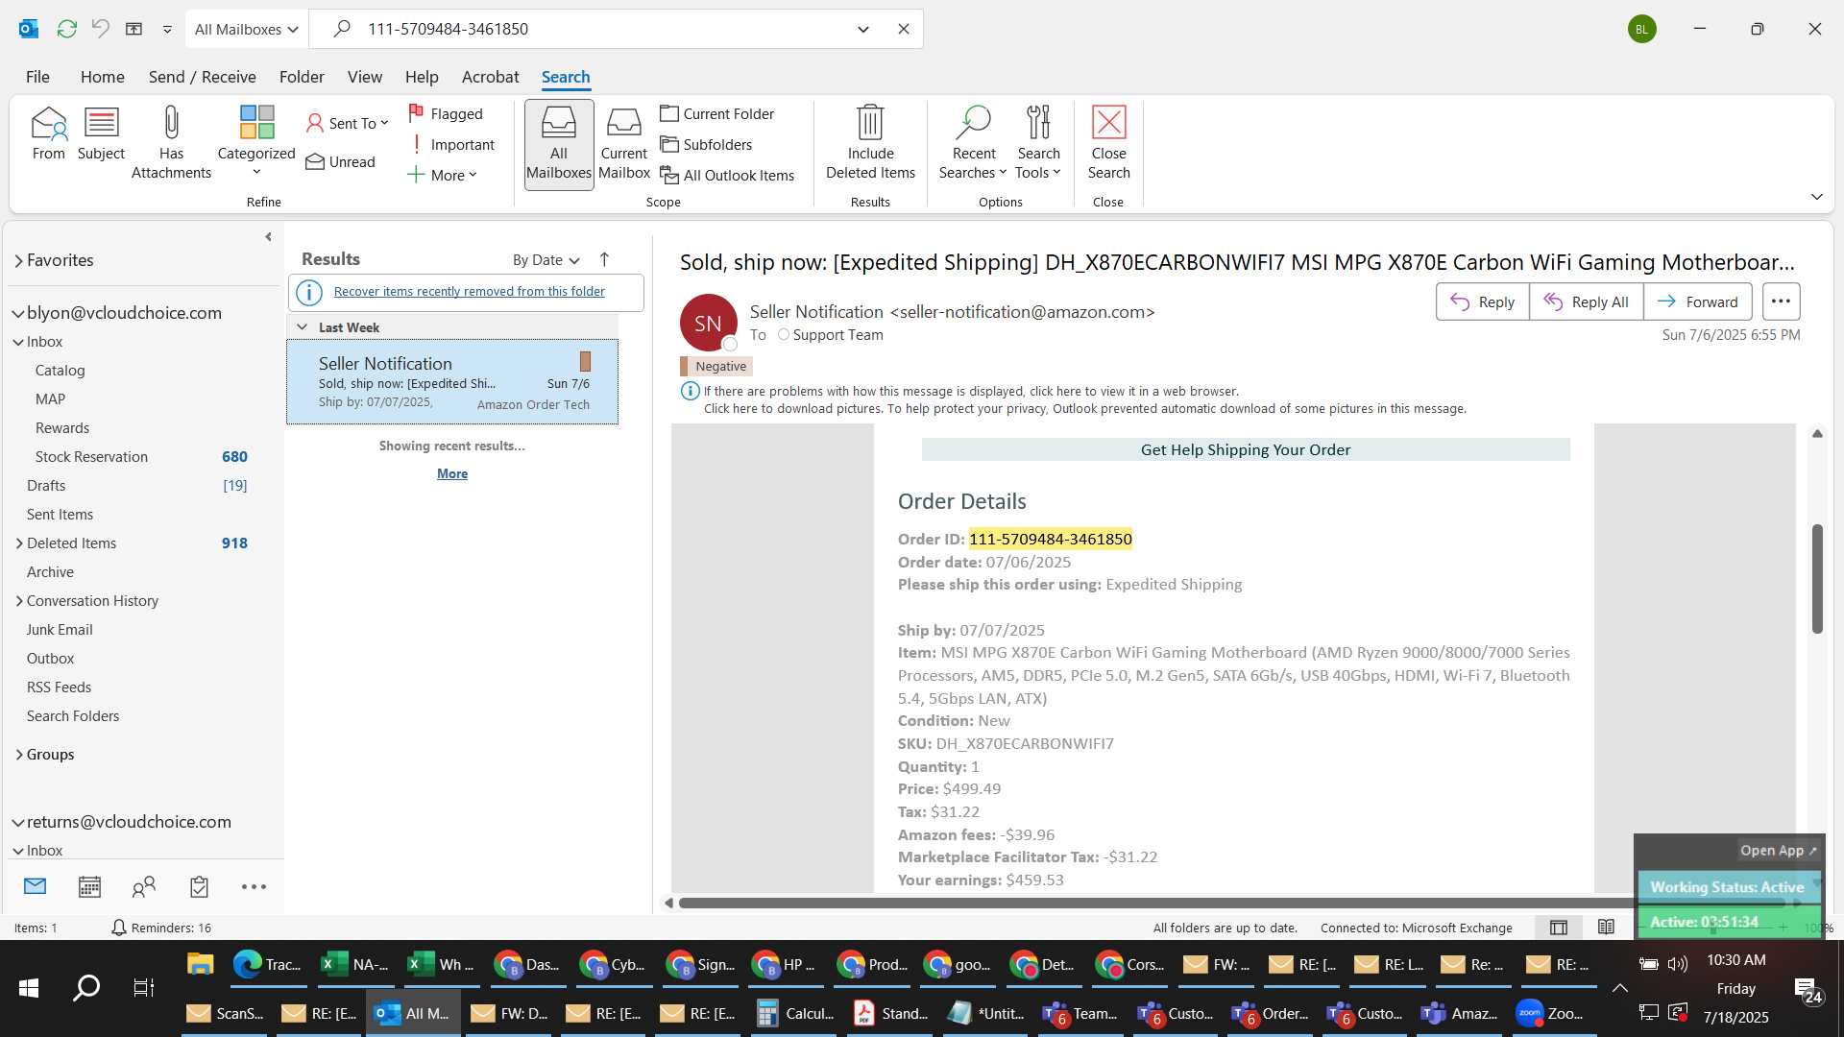Filter by Unread messages
The height and width of the screenshot is (1037, 1844).
coord(340,161)
